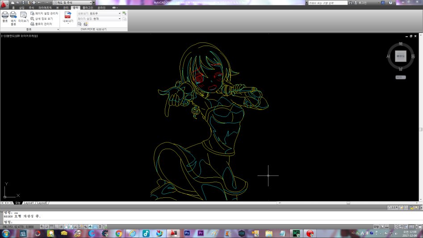The image size is (423, 238).
Task: Switch to the 삽입 ribbon tab
Action: [x=22, y=8]
